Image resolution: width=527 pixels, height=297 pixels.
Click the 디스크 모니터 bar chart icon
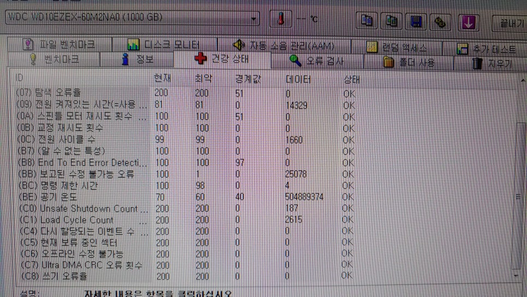(133, 44)
